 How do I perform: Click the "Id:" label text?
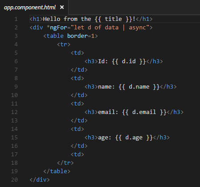(103, 61)
